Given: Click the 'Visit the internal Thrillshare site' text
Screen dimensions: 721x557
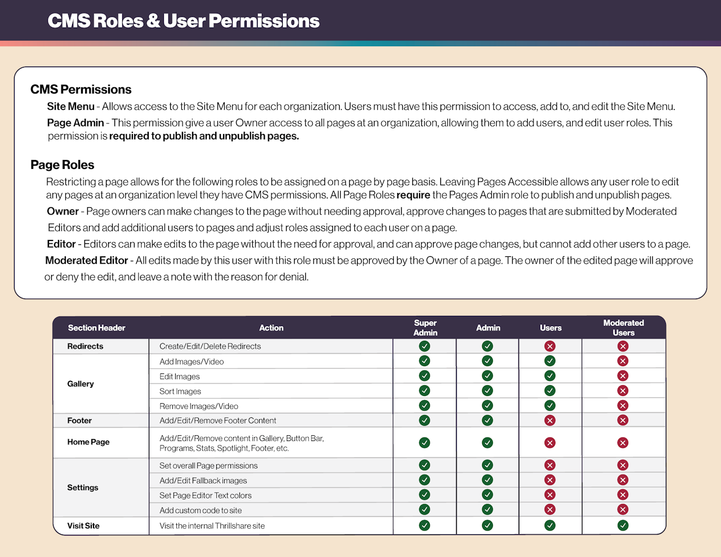Looking at the screenshot, I should 212,526.
